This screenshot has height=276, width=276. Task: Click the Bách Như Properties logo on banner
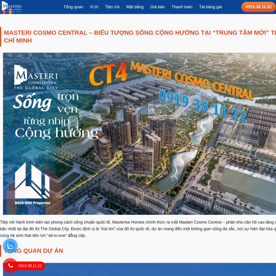coord(32,184)
